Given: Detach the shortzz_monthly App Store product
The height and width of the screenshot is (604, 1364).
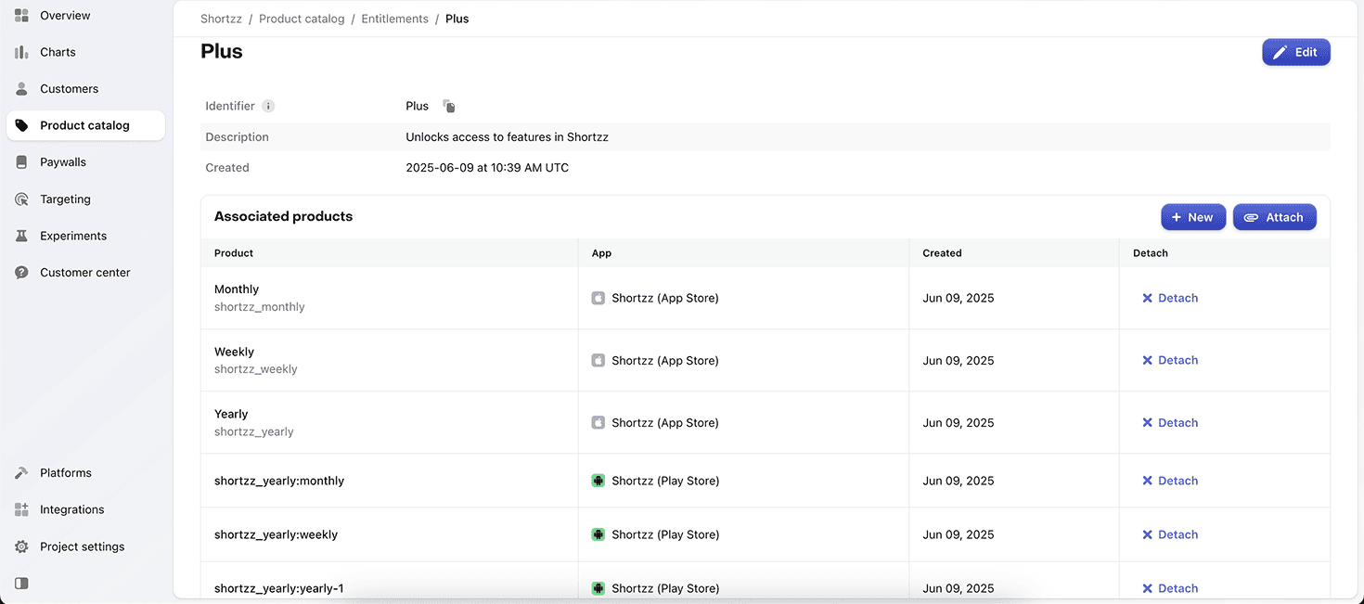Looking at the screenshot, I should [1170, 298].
